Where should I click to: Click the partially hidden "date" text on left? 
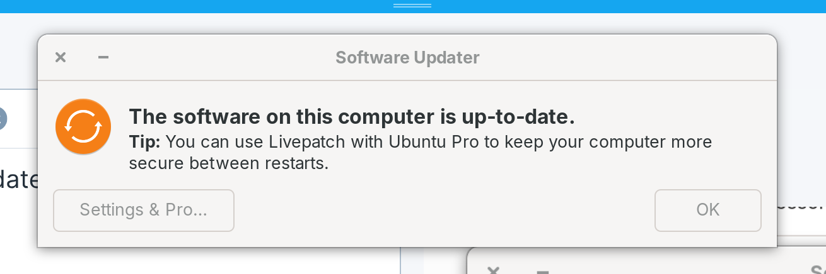pos(19,181)
